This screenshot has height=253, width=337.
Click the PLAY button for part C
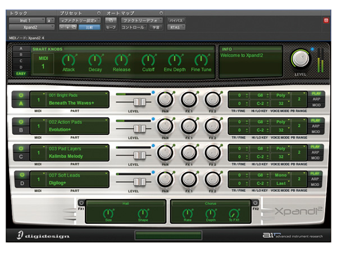315,147
